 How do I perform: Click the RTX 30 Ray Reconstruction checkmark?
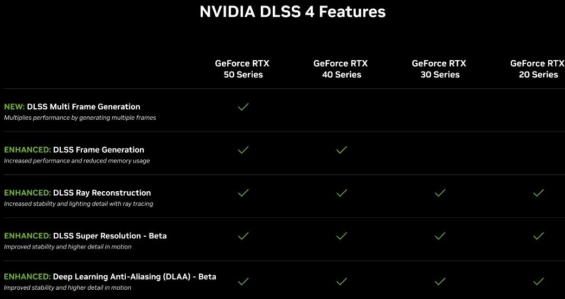click(x=440, y=192)
